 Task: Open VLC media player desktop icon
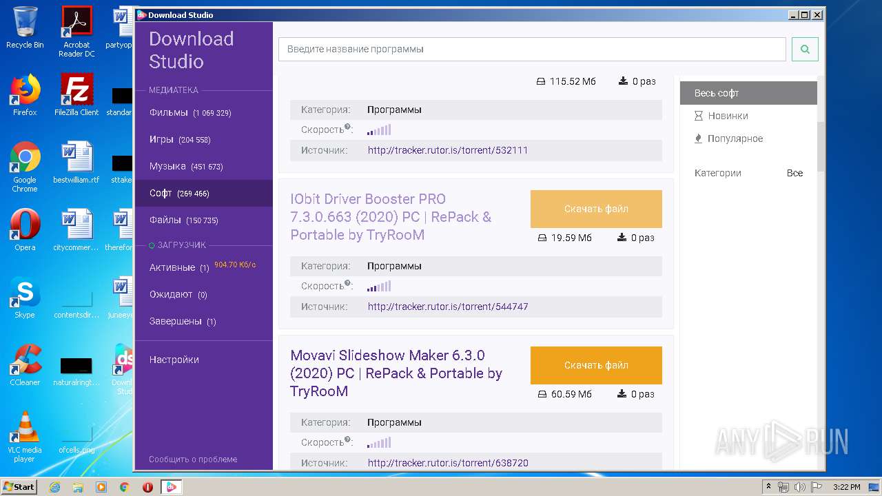click(25, 437)
